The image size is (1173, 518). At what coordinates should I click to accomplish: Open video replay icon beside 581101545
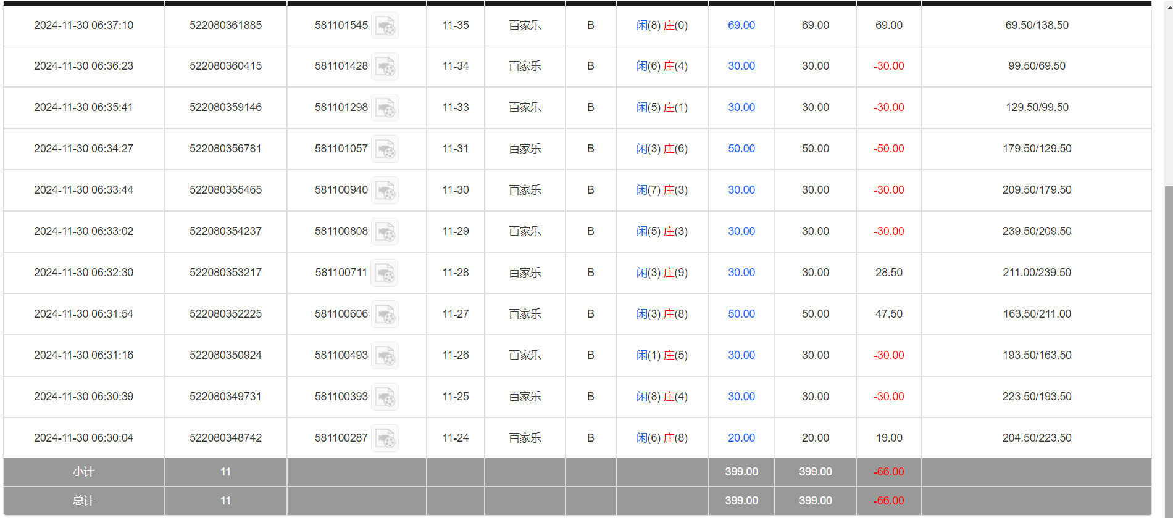pos(385,26)
